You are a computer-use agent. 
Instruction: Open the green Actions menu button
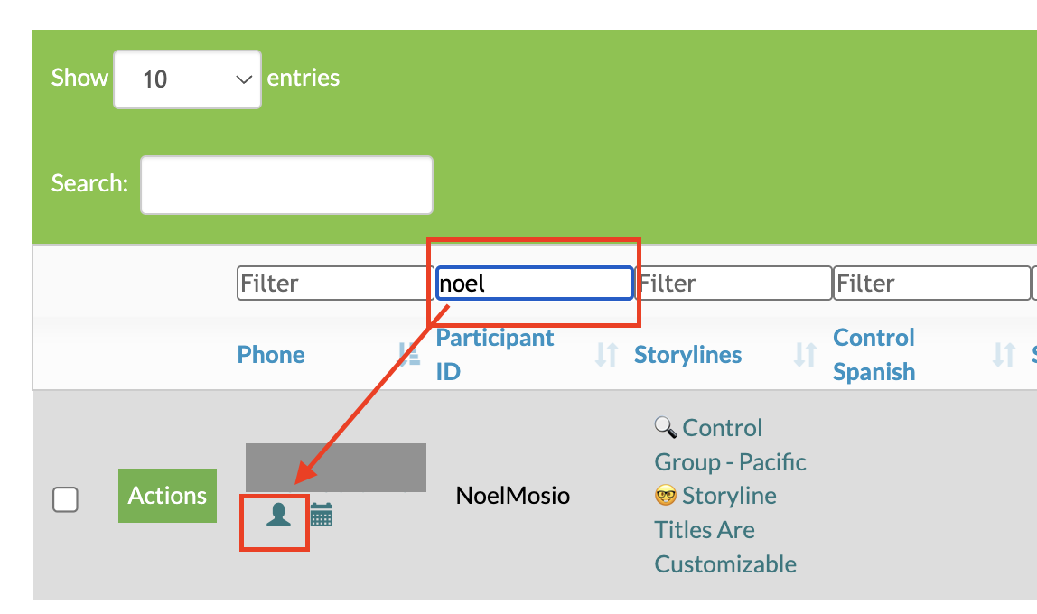point(167,496)
